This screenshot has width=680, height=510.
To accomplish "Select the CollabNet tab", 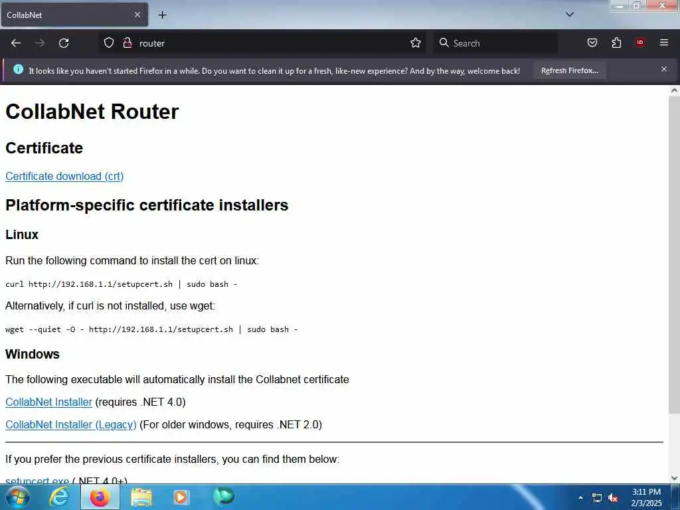I will click(74, 15).
